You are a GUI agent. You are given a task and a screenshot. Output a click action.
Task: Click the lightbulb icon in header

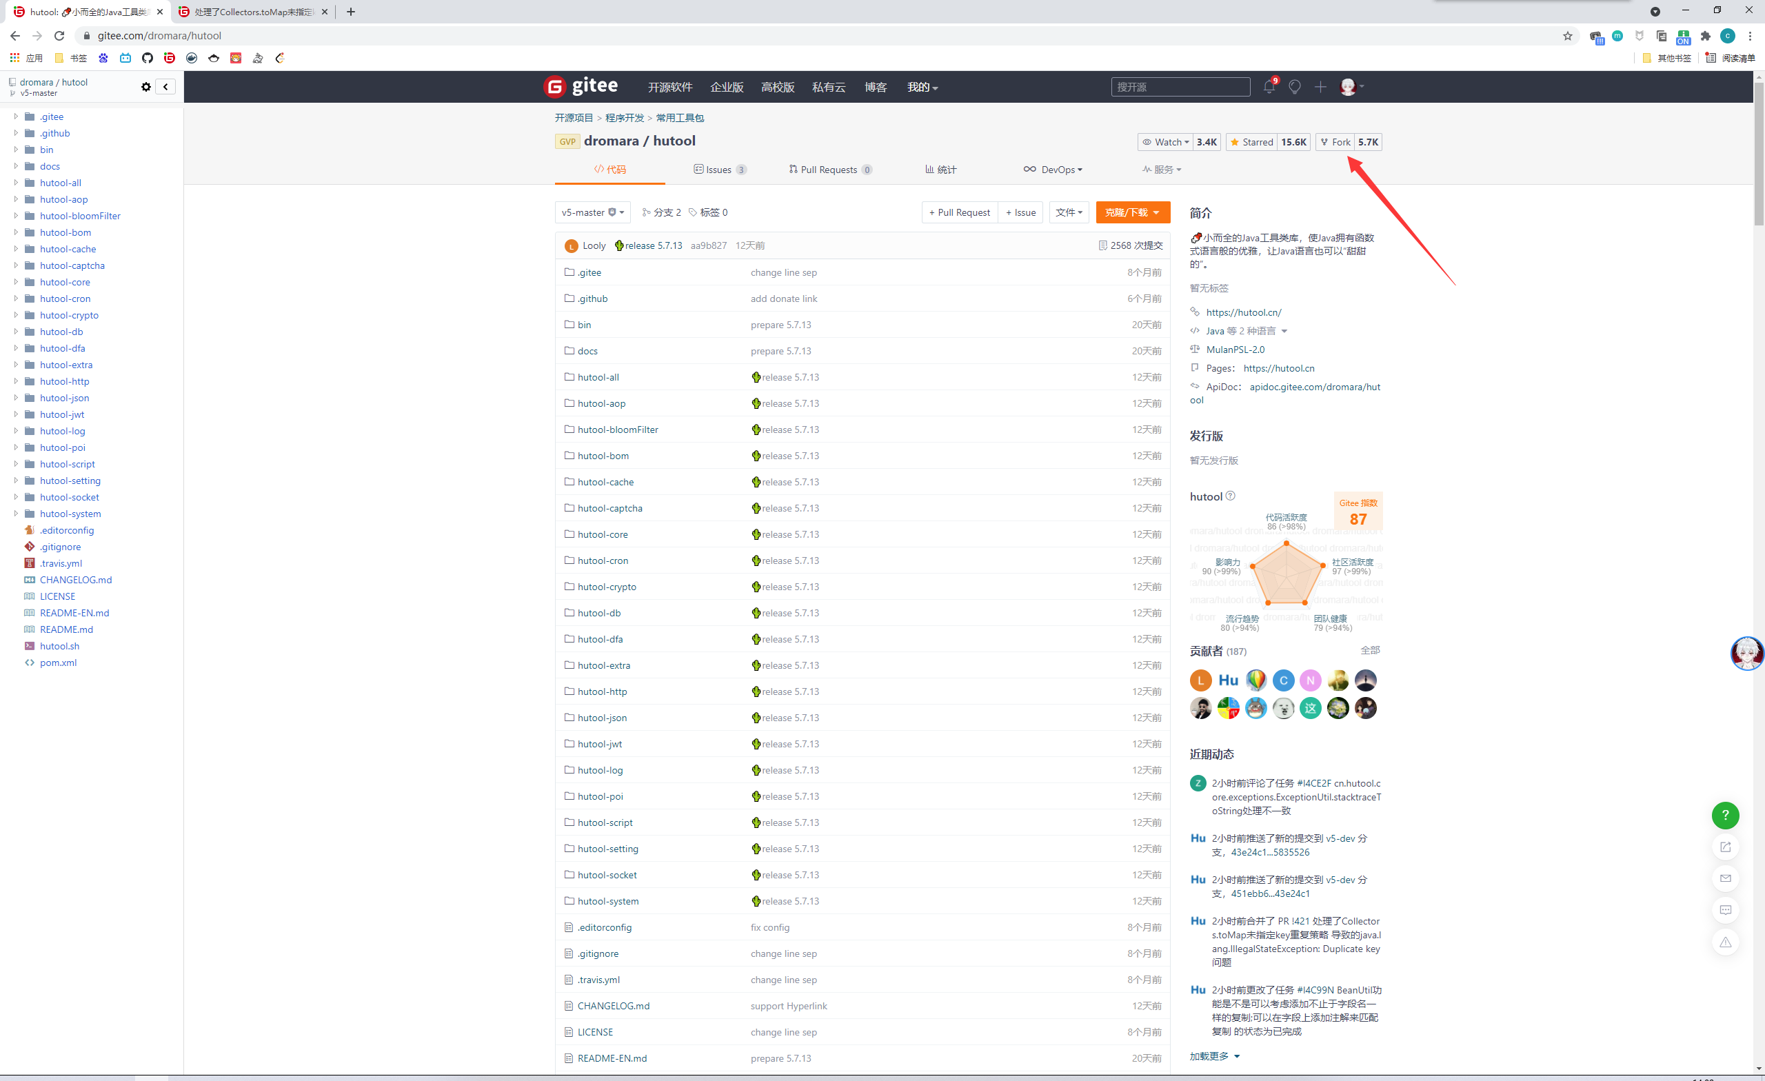(x=1294, y=87)
